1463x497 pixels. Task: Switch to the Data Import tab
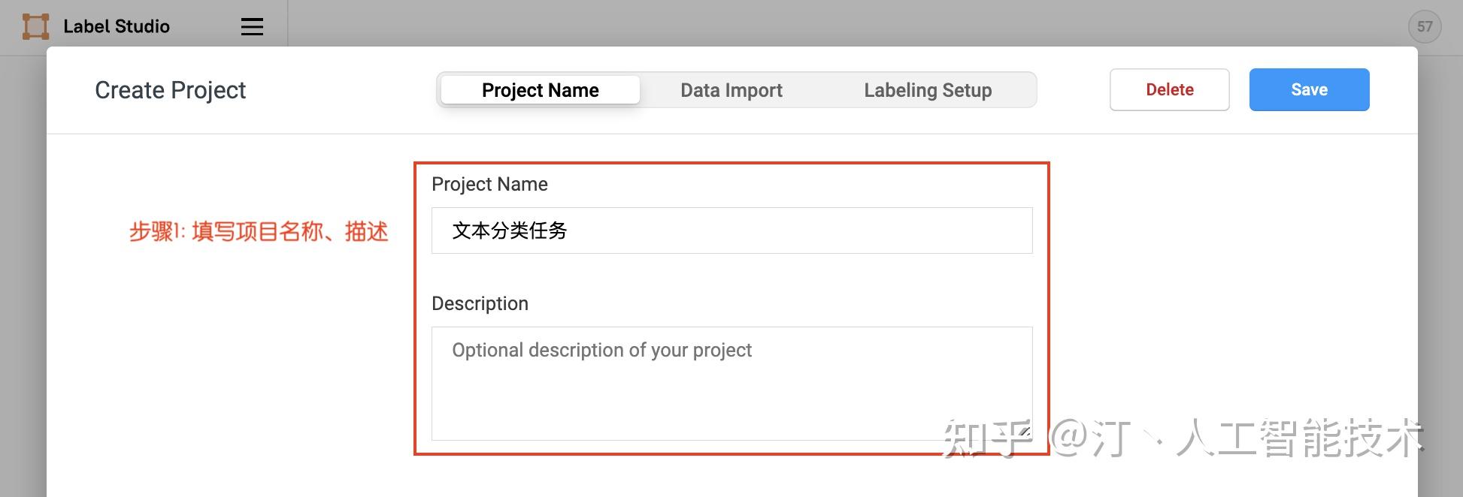pos(731,89)
